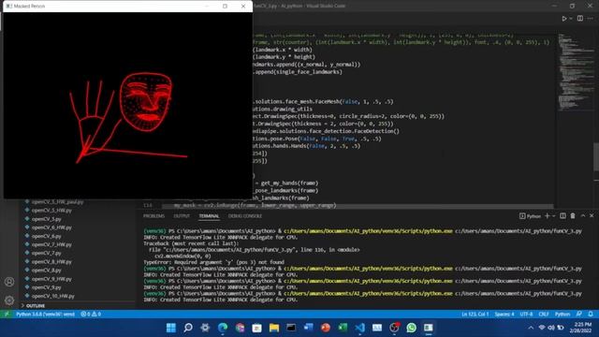Open file openCV_5_HW.py in explorer
This screenshot has height=337, width=599.
pyautogui.click(x=51, y=210)
